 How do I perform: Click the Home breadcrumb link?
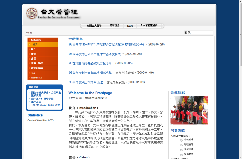click(x=29, y=33)
